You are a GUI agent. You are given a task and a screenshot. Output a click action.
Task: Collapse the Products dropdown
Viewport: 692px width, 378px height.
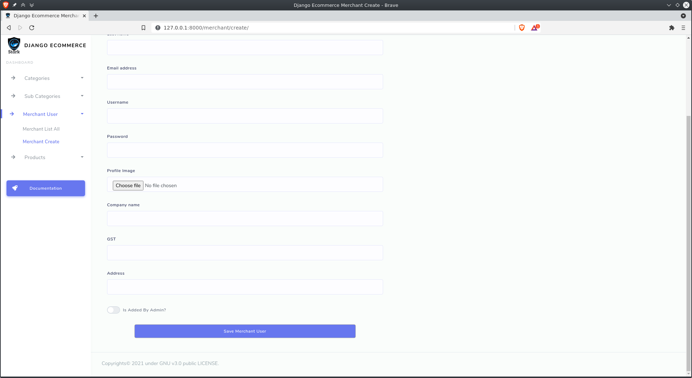coord(82,157)
